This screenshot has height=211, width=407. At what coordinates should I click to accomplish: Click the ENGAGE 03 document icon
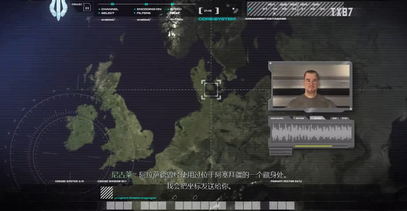point(87,7)
